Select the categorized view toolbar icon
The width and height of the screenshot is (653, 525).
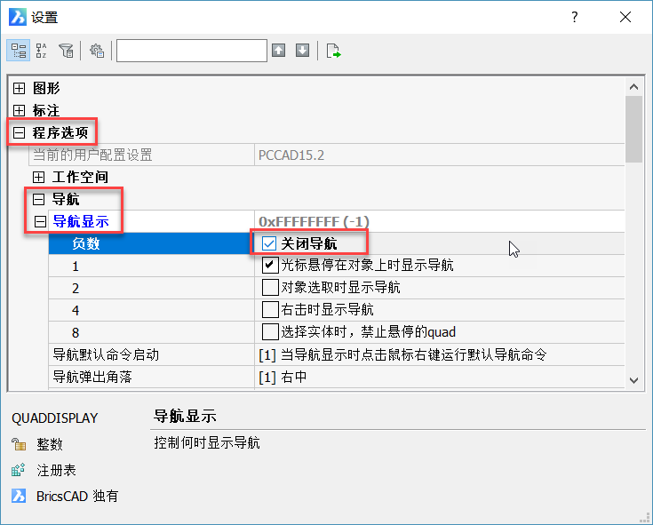click(19, 51)
